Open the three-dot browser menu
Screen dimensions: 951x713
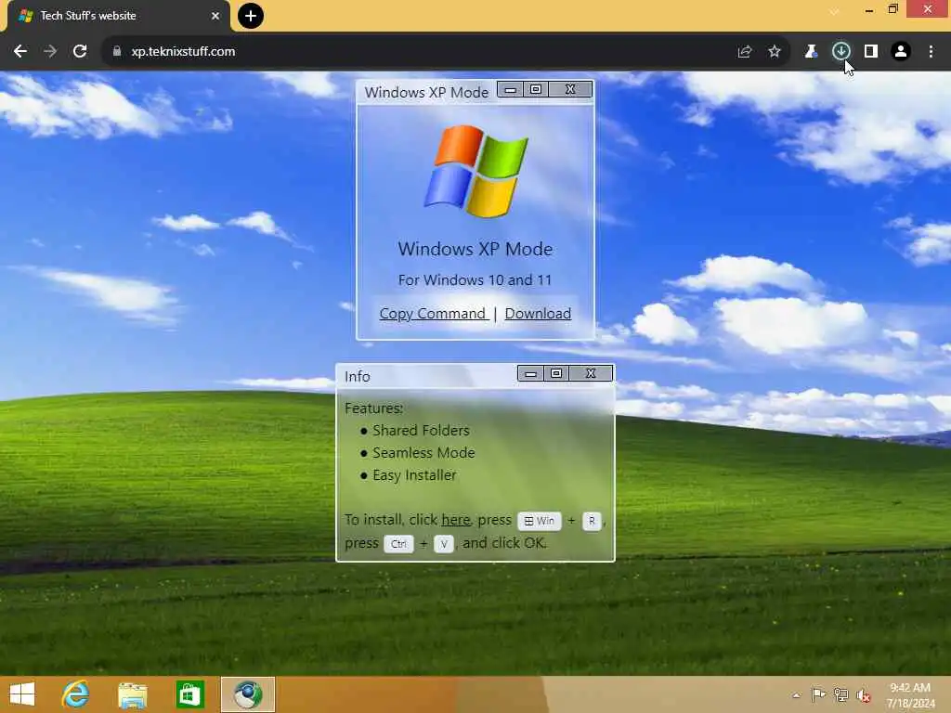[x=931, y=52]
